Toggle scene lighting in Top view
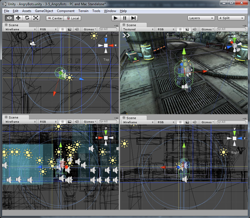The height and width of the screenshot is (218, 250). pos(62,29)
